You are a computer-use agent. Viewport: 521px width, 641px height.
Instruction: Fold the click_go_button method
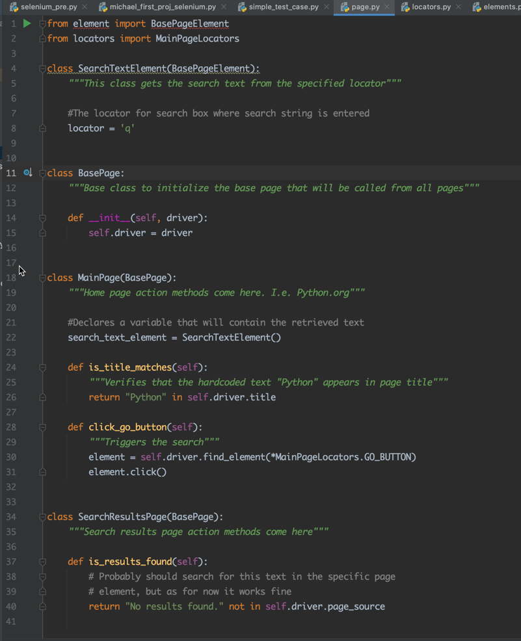tap(42, 427)
